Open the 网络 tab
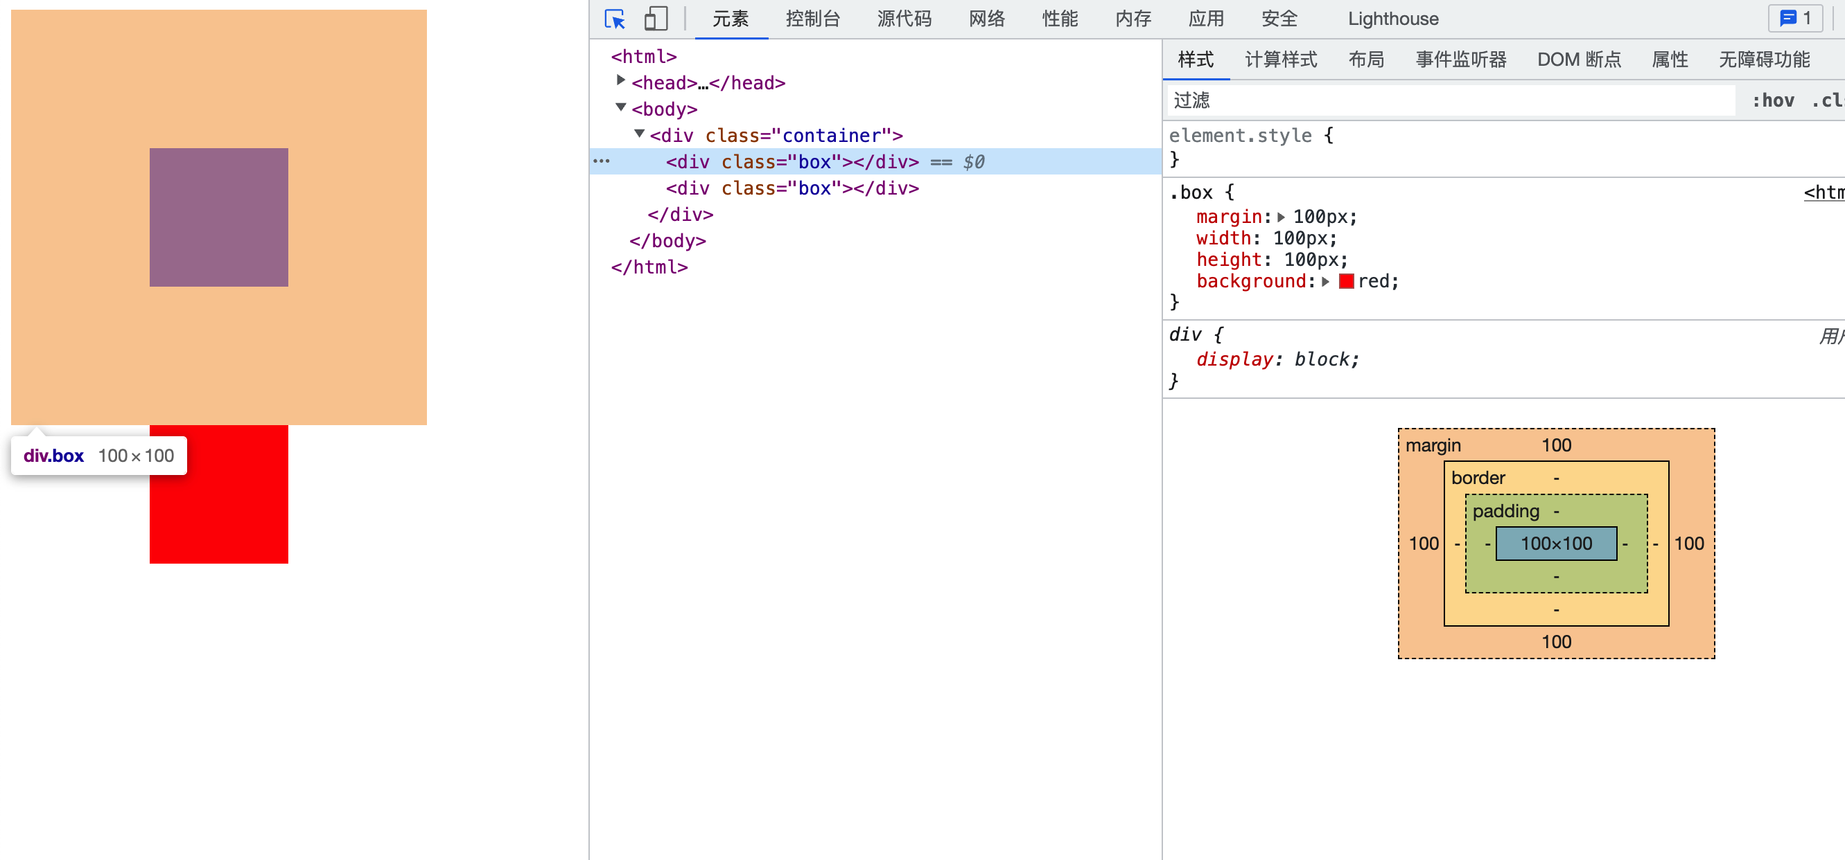Screen dimensions: 1845x860 click(987, 19)
